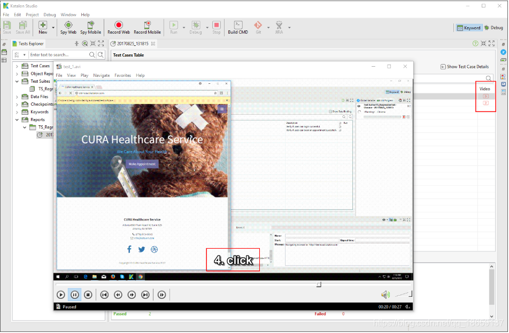Viewport: 509px width, 333px height.
Task: Open the Run dropdown arrow
Action: click(184, 28)
